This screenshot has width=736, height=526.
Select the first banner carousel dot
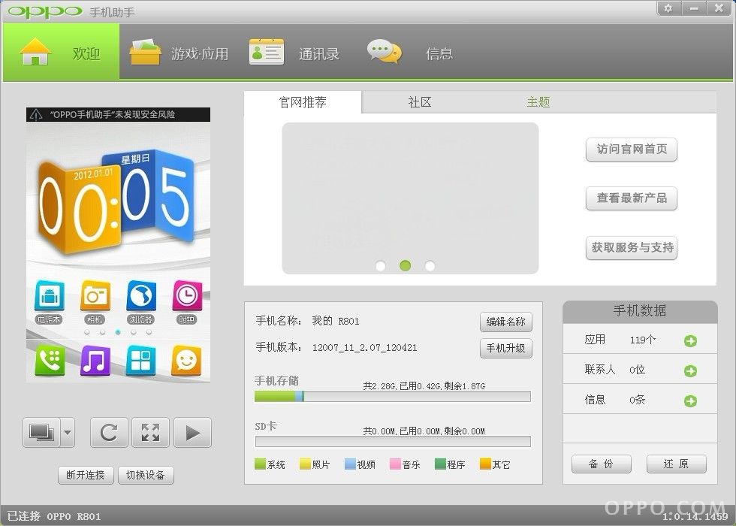point(381,266)
